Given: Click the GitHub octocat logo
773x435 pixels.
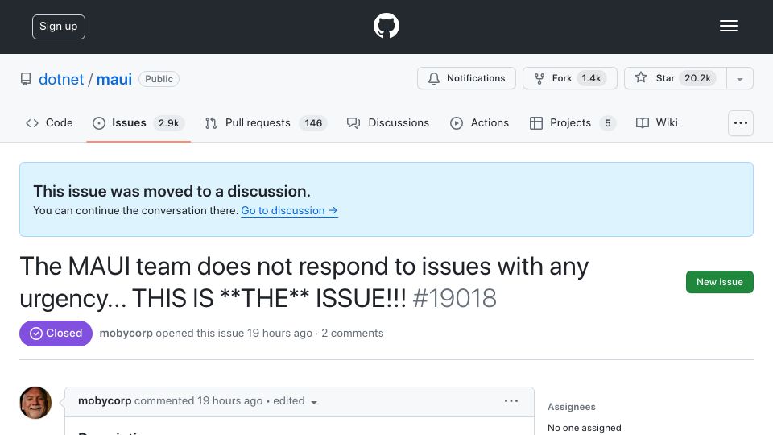Looking at the screenshot, I should [386, 26].
